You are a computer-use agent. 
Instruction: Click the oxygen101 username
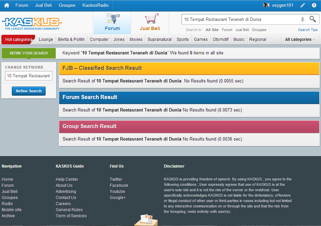tap(282, 5)
